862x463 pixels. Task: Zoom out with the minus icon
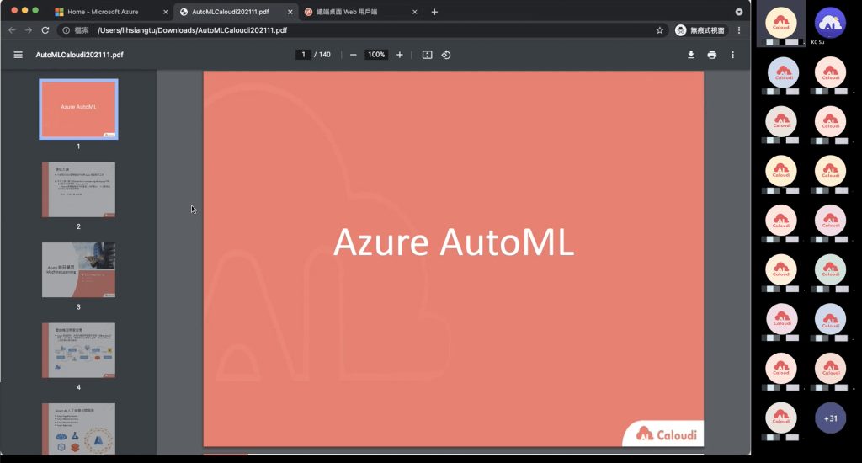click(x=354, y=55)
